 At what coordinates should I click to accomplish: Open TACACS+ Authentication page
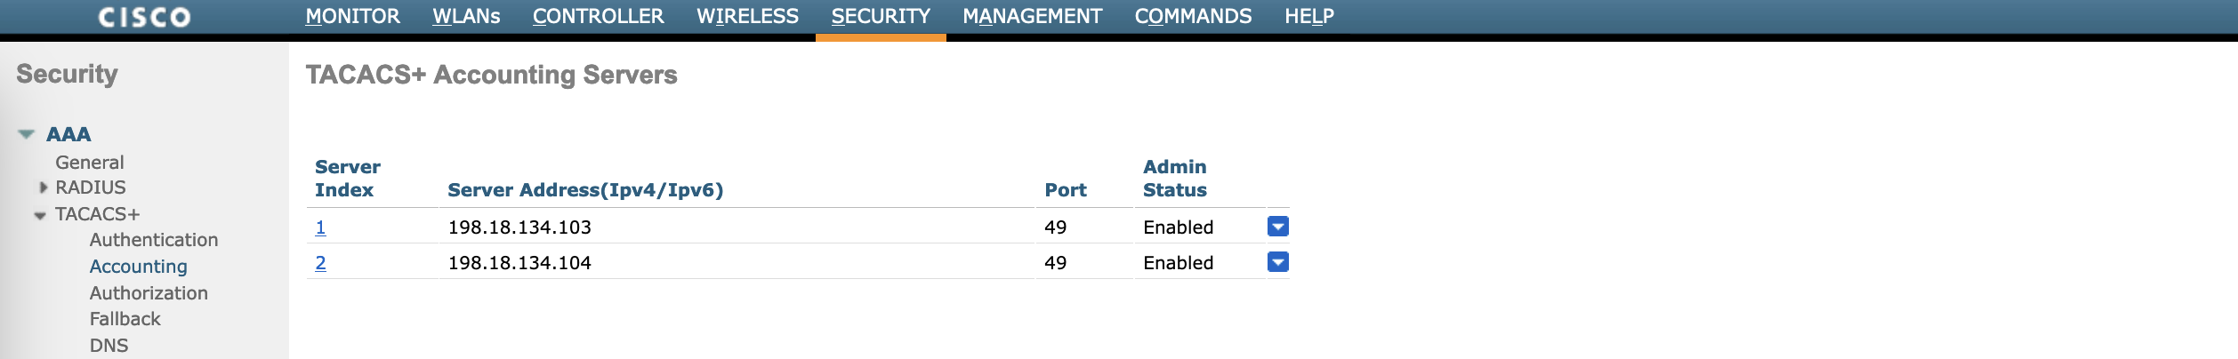(x=153, y=240)
